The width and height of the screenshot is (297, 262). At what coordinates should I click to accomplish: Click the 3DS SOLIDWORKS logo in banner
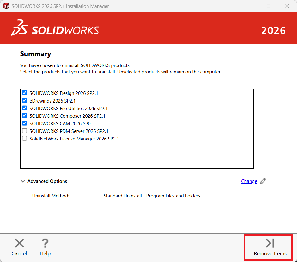pyautogui.click(x=55, y=28)
